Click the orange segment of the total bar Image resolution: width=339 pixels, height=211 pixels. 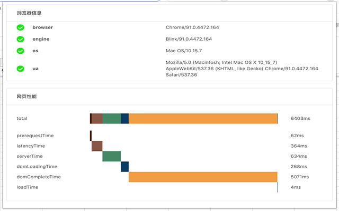[203, 119]
